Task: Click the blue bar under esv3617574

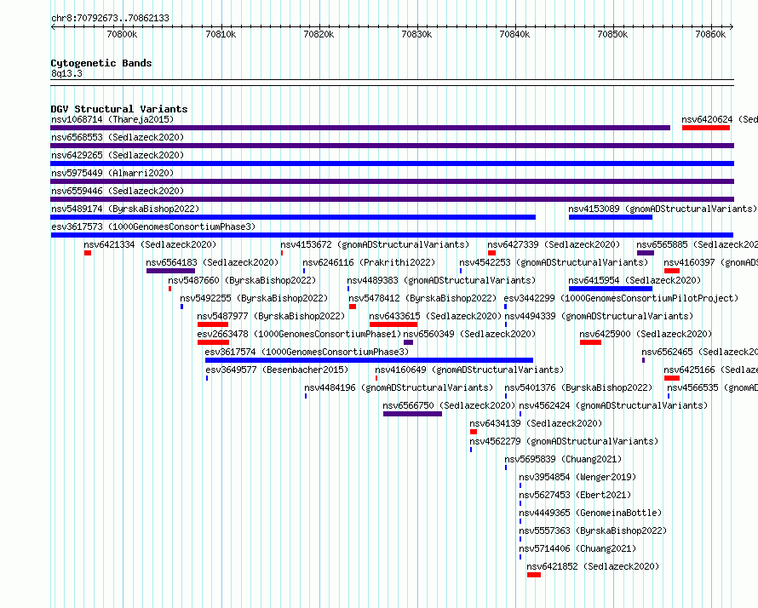Action: pos(370,360)
